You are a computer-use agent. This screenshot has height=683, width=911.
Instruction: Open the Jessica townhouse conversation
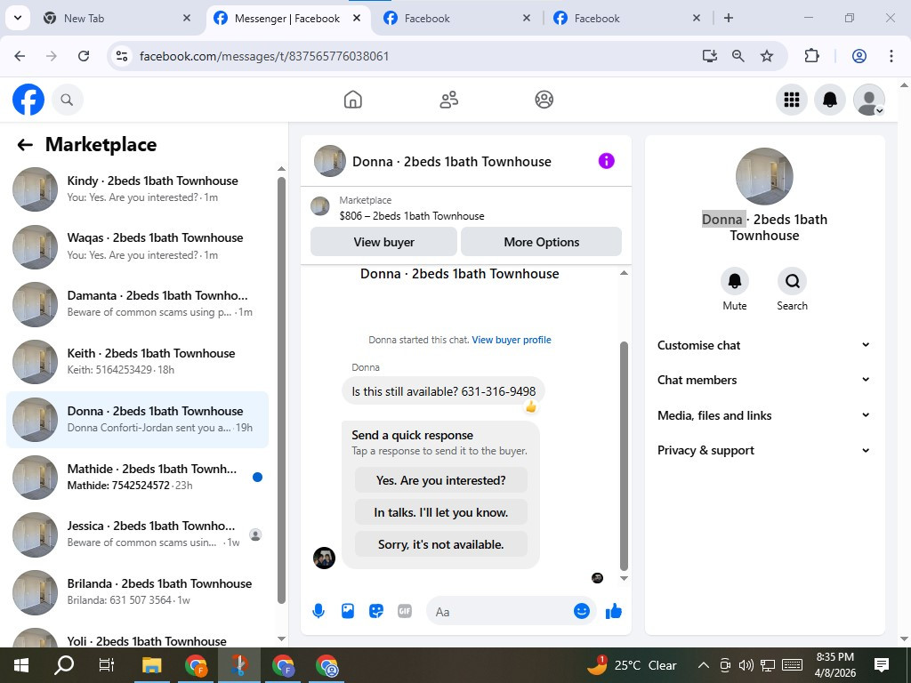tap(138, 534)
